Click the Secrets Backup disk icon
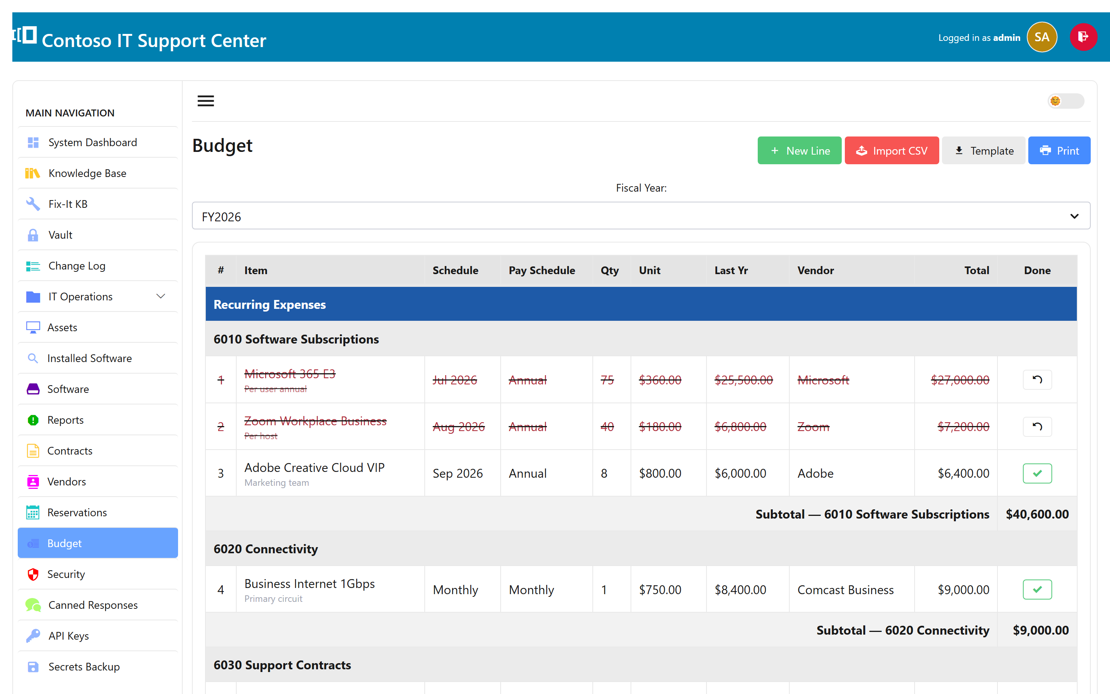 pos(33,667)
